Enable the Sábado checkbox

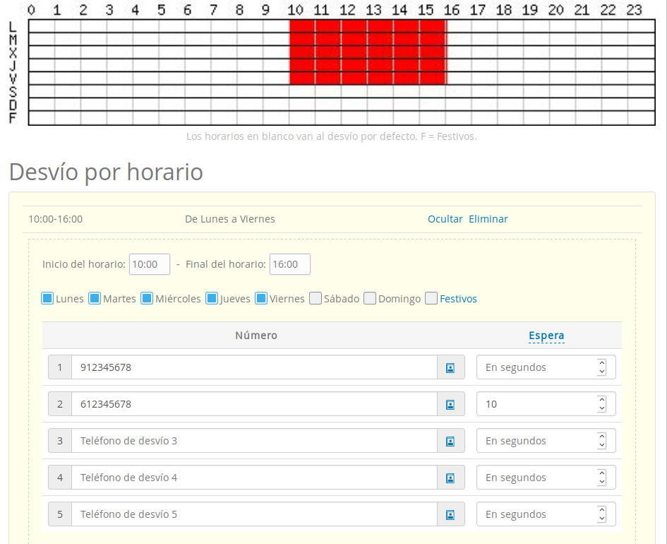(x=315, y=298)
